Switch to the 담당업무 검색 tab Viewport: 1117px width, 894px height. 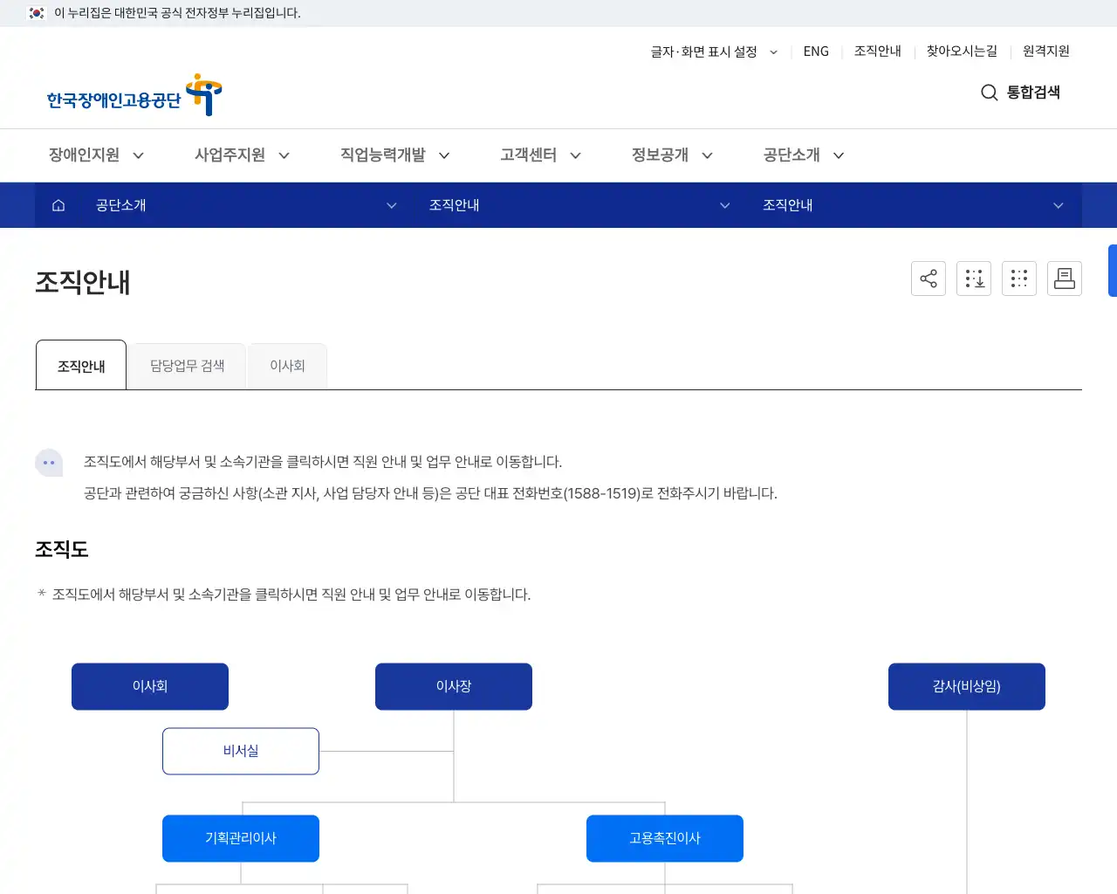(188, 365)
